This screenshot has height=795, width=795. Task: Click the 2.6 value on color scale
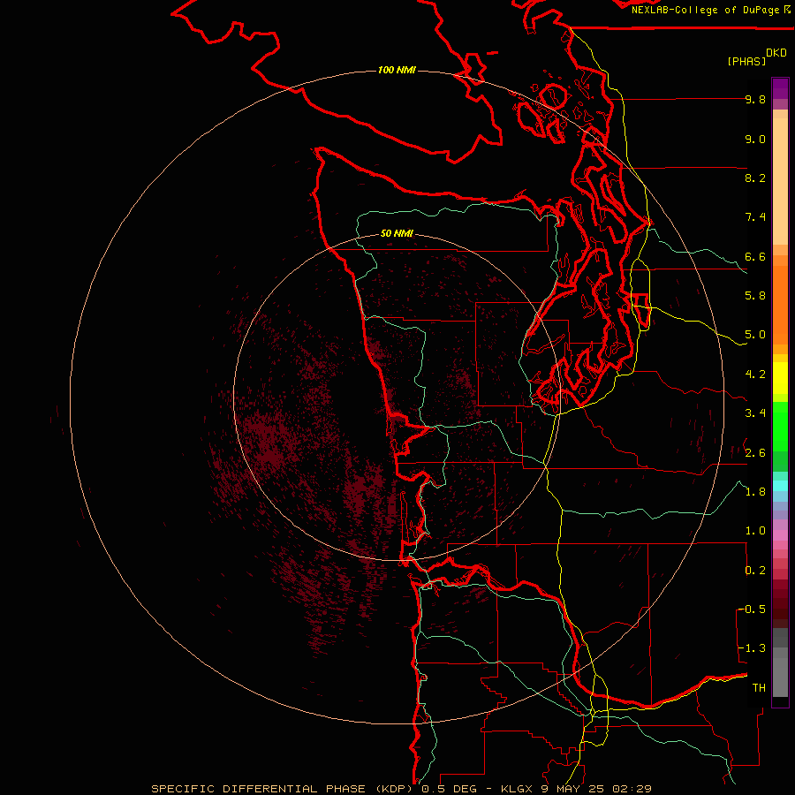tap(755, 453)
